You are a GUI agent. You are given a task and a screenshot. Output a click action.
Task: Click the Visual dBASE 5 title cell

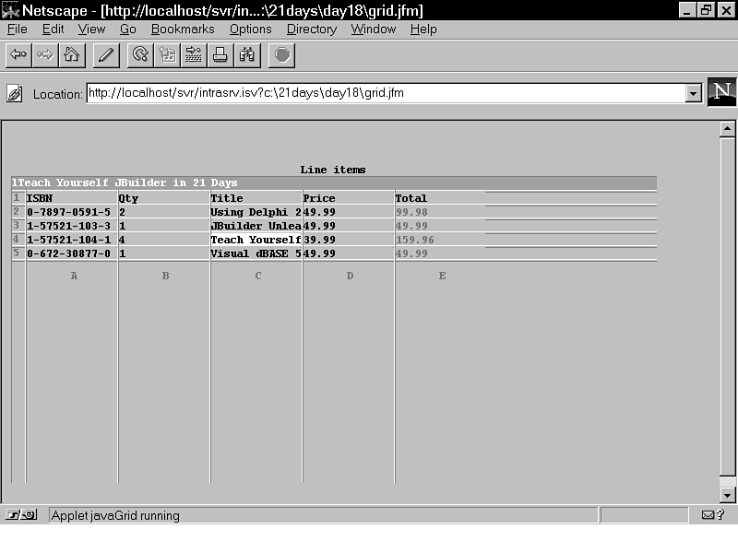click(x=256, y=253)
